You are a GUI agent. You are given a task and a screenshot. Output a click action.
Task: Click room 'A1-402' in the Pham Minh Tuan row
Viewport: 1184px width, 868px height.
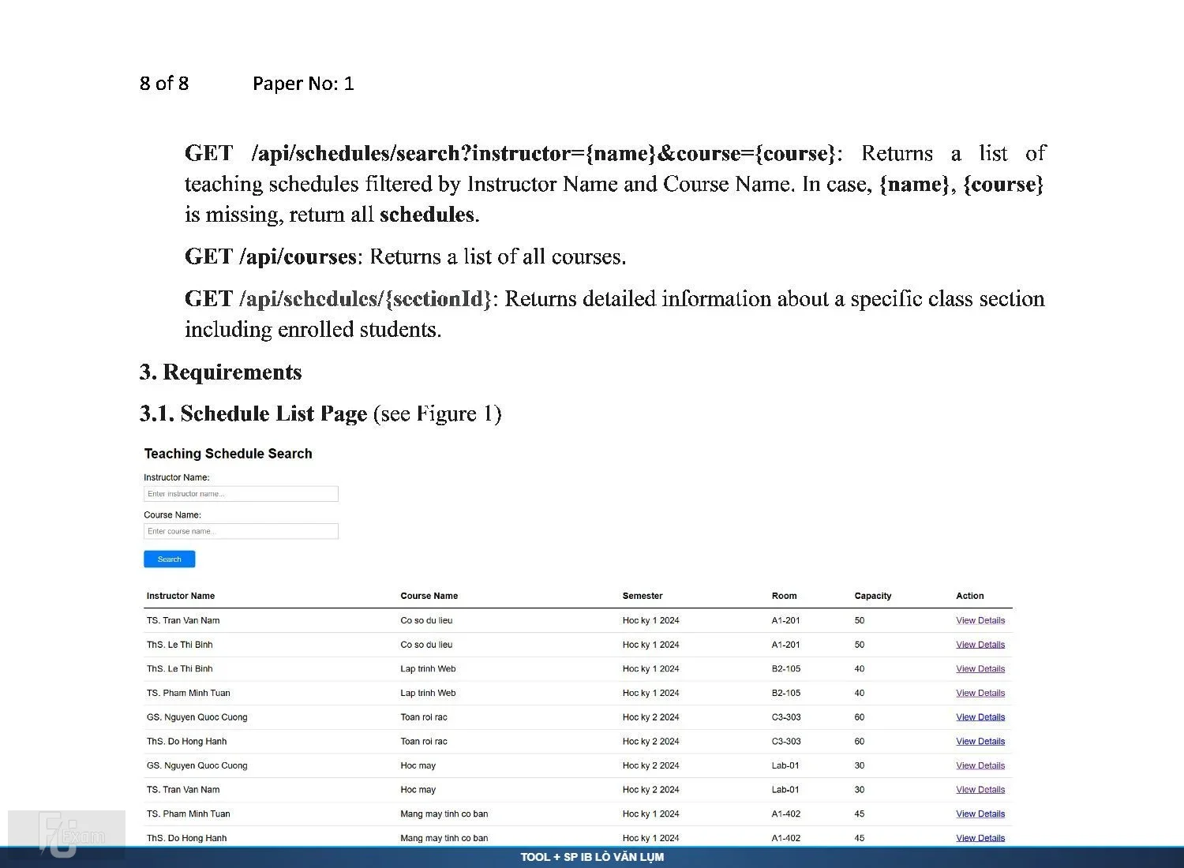tap(786, 814)
